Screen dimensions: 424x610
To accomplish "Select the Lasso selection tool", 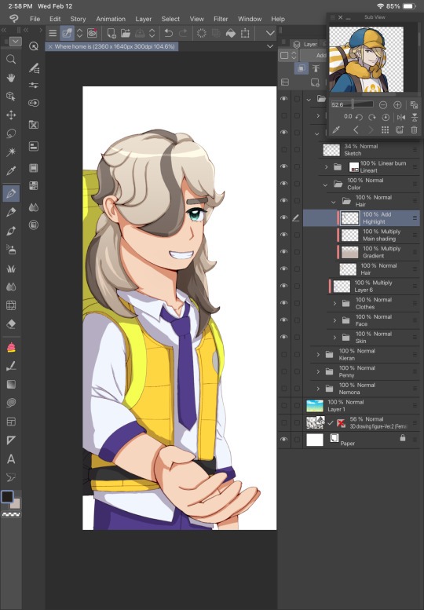I will [x=11, y=133].
